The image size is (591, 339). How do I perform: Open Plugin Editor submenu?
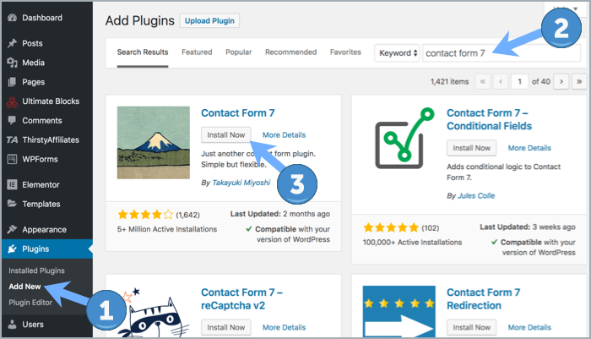[x=30, y=303]
